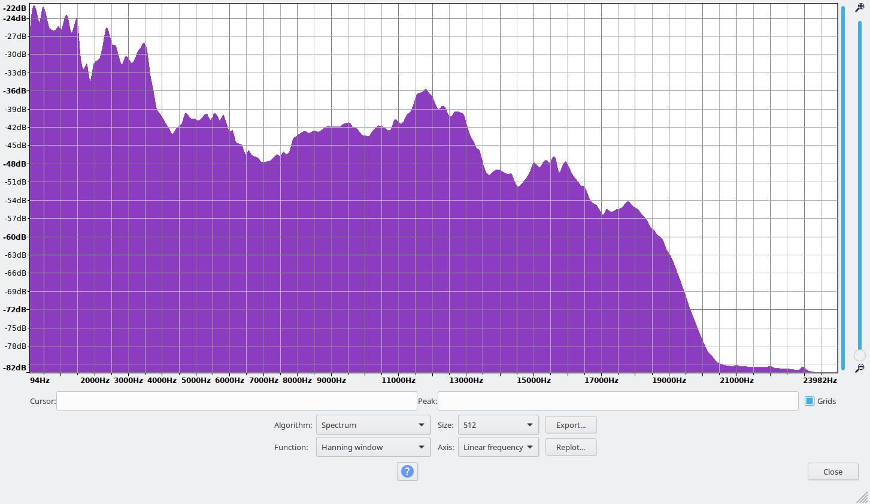The height and width of the screenshot is (504, 870).
Task: Click the 19000Hz axis label
Action: [669, 380]
